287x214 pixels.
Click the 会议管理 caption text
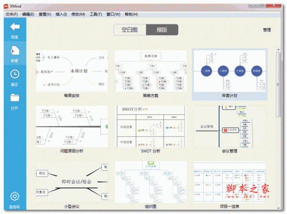(230, 151)
